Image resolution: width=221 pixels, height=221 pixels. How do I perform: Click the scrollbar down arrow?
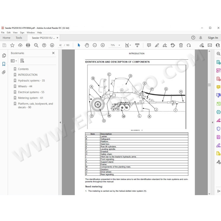[209, 194]
